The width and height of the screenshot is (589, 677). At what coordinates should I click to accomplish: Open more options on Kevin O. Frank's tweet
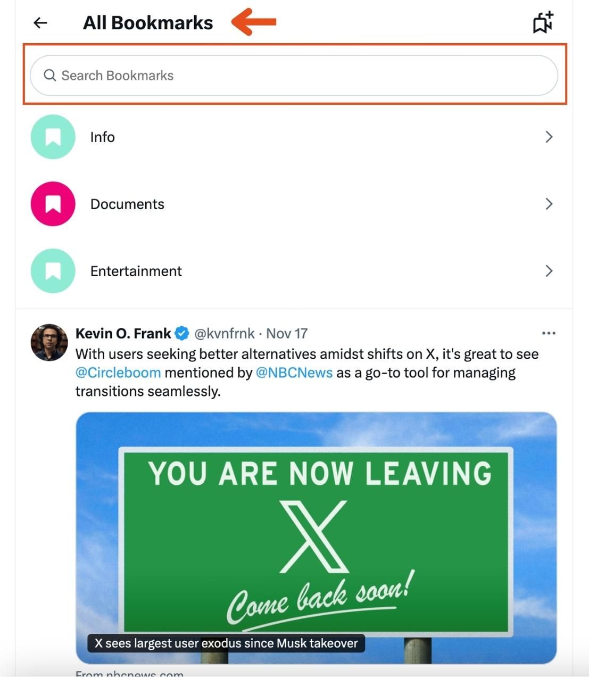tap(548, 333)
